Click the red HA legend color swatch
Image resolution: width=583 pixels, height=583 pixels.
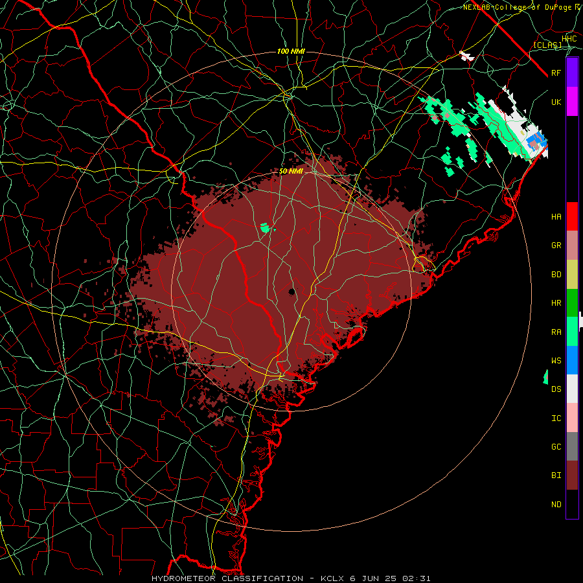tap(572, 216)
